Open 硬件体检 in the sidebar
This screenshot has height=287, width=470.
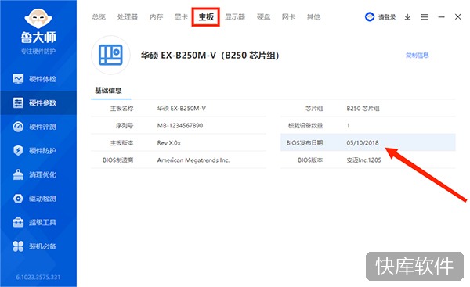pos(38,79)
